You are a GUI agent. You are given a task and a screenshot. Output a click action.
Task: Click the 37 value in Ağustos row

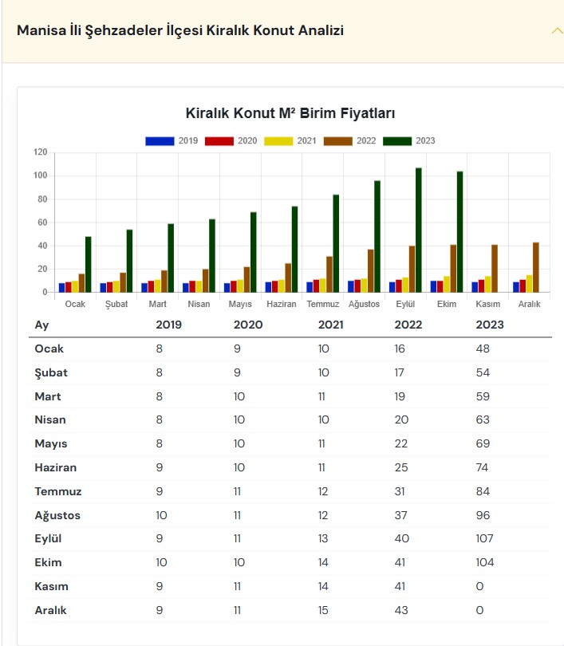(400, 515)
